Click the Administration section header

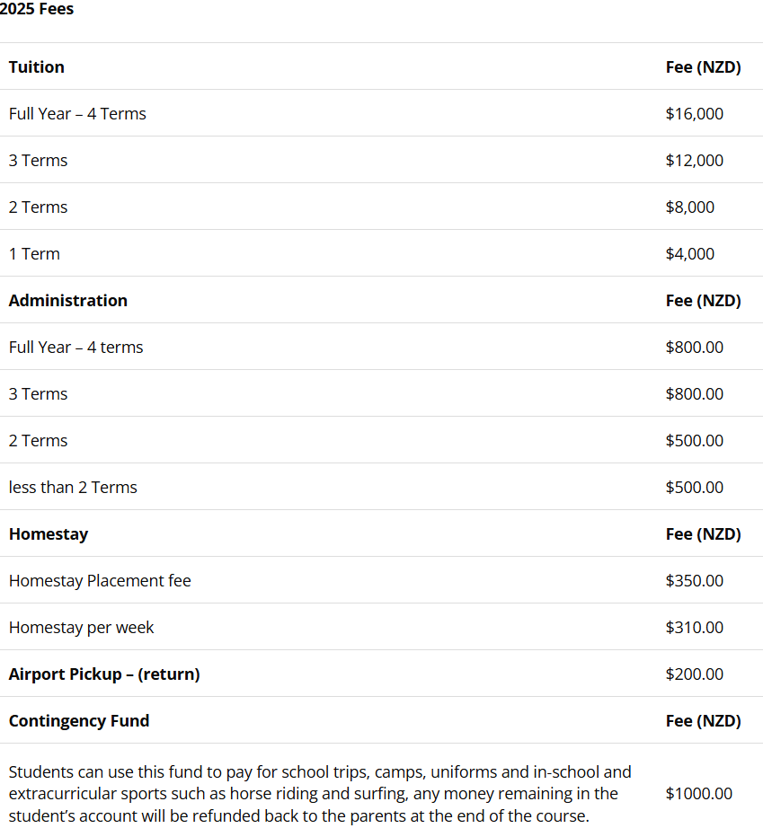pyautogui.click(x=68, y=301)
